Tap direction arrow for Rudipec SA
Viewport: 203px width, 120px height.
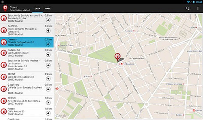click(48, 55)
